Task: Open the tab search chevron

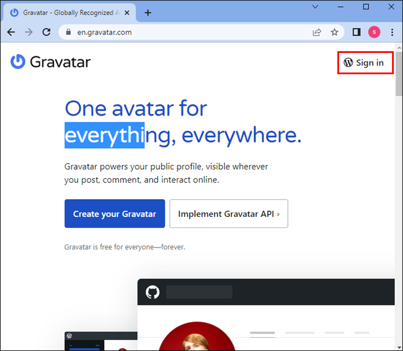Action: tap(315, 7)
